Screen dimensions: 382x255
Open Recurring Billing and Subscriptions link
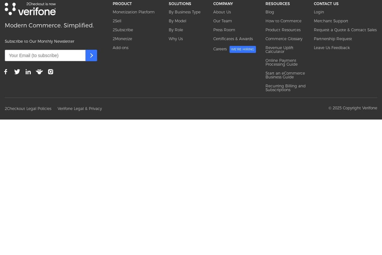point(285,88)
